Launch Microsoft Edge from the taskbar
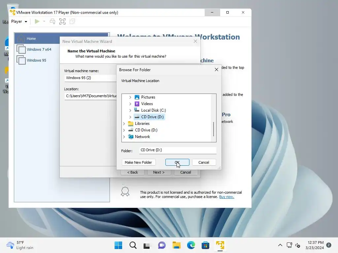Viewport: 338px width, 253px height. (191, 245)
